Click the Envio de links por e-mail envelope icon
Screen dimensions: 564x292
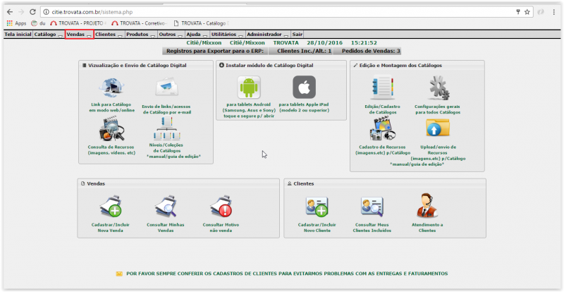pos(166,88)
